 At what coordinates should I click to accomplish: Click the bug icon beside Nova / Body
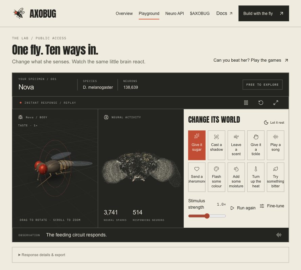coord(20,117)
